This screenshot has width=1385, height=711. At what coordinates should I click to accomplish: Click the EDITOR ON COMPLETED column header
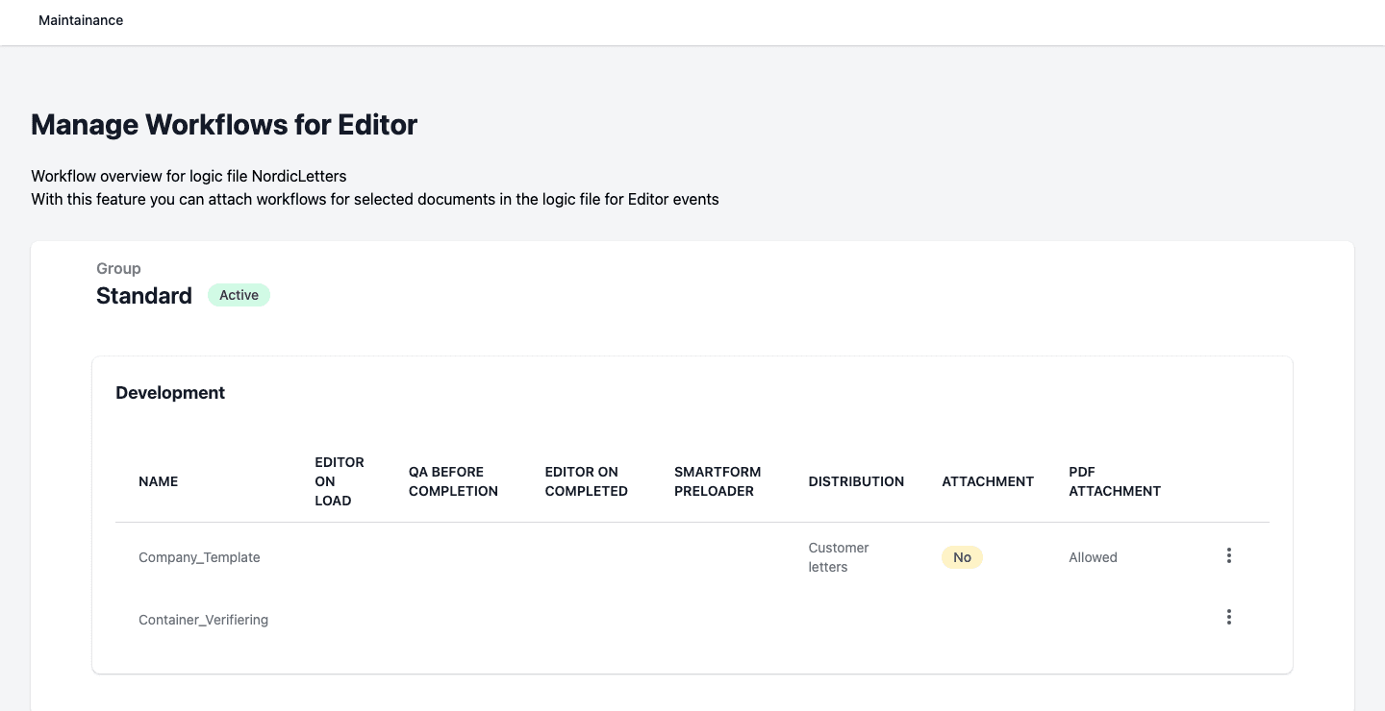586,481
